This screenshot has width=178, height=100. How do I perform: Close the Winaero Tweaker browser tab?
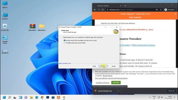pyautogui.click(x=120, y=6)
